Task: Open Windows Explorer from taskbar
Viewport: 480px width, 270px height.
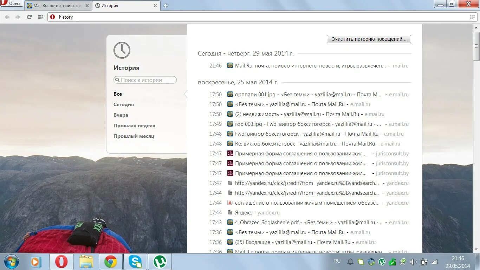Action: tap(86, 262)
